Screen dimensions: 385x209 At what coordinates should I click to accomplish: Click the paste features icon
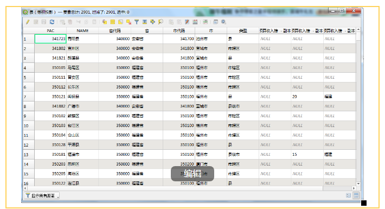coord(94,22)
